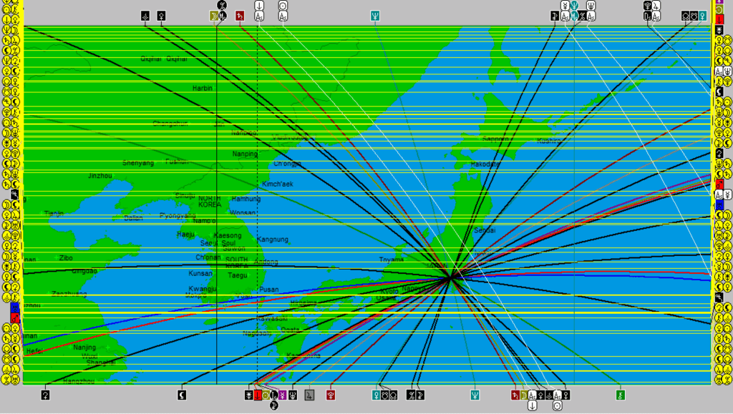Viewport: 733px width, 414px height.
Task: Click the Sendai city label
Action: pos(485,230)
